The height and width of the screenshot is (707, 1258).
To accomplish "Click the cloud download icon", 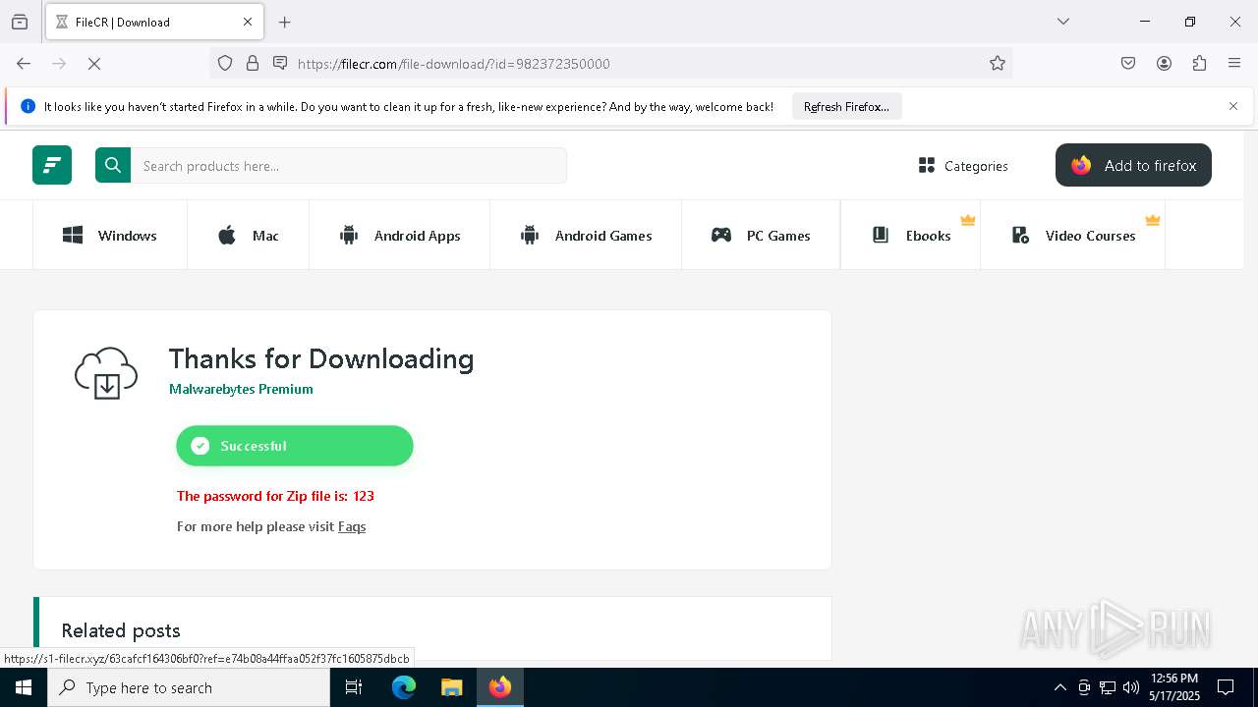I will click(106, 373).
